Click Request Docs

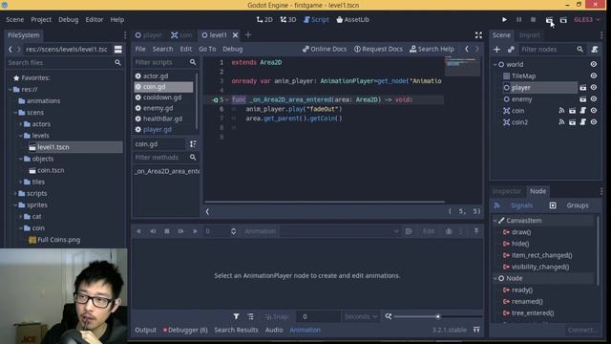(378, 49)
